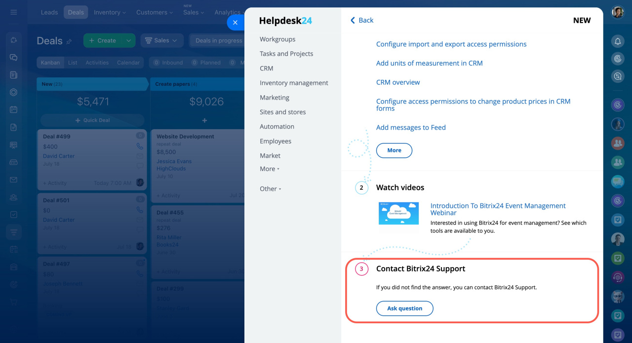Open the company building icon in left sidebar
Image resolution: width=632 pixels, height=343 pixels.
[x=14, y=267]
